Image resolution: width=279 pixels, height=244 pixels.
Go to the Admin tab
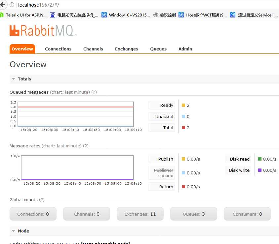(185, 49)
